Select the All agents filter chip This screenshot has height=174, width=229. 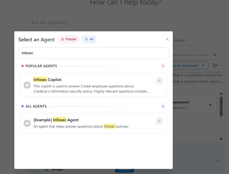click(89, 39)
